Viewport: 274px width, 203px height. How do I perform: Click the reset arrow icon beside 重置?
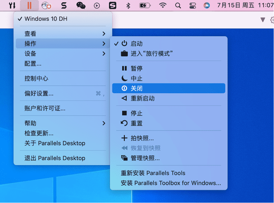click(124, 123)
